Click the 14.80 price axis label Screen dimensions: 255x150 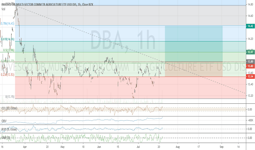point(250,5)
